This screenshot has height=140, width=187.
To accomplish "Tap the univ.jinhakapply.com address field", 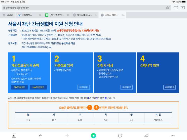I will point(86,8).
